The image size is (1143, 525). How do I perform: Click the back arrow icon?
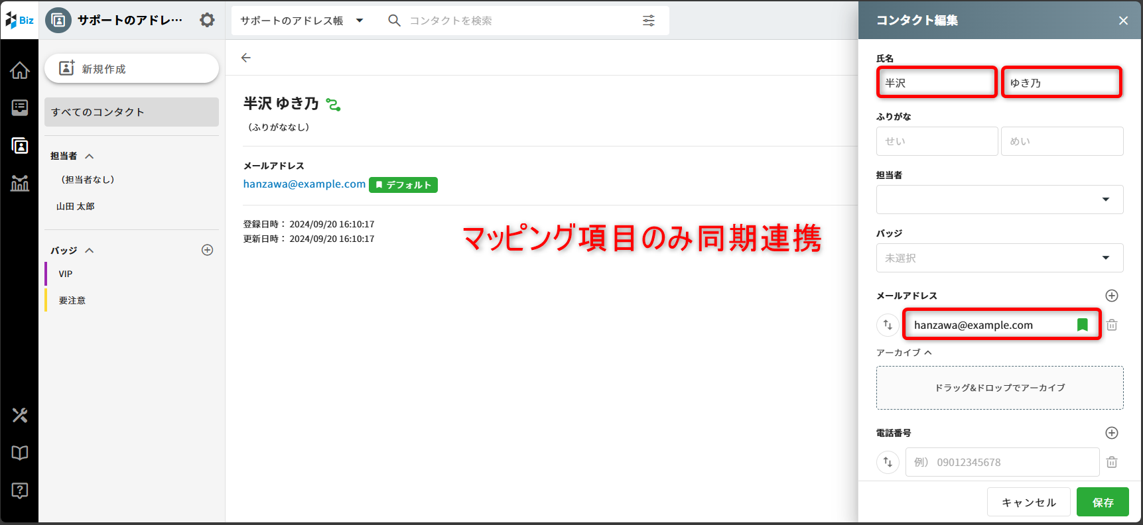[x=246, y=58]
